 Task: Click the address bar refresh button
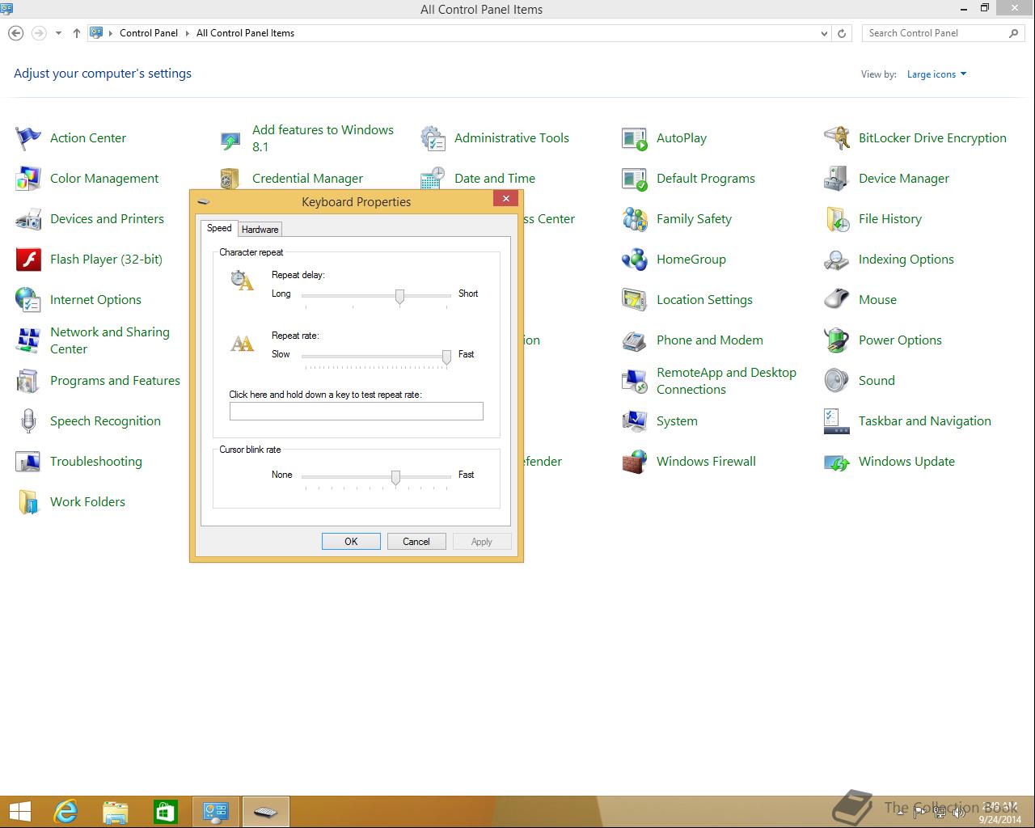(x=842, y=33)
